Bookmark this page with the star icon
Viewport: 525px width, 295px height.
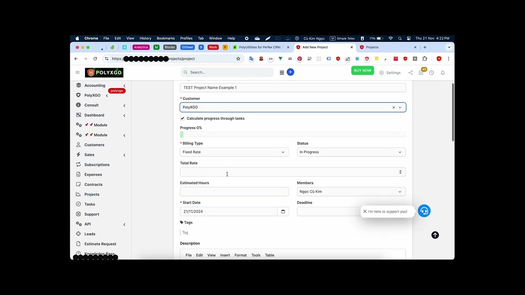pos(238,59)
